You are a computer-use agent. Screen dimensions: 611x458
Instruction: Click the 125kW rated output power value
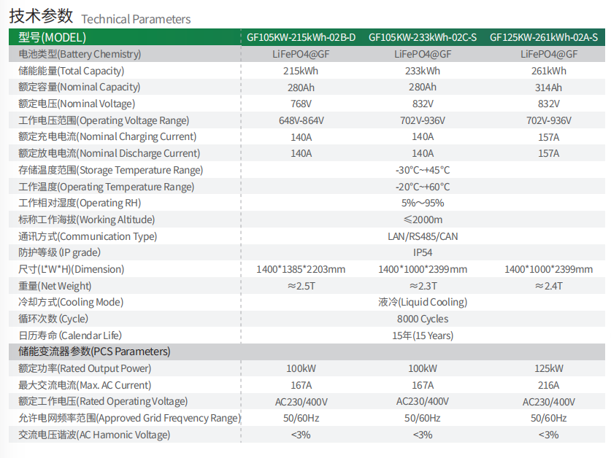tap(548, 368)
